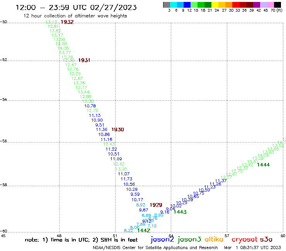
Task: Click the orange legend swatch near 30
Action: pyautogui.click(x=229, y=5)
